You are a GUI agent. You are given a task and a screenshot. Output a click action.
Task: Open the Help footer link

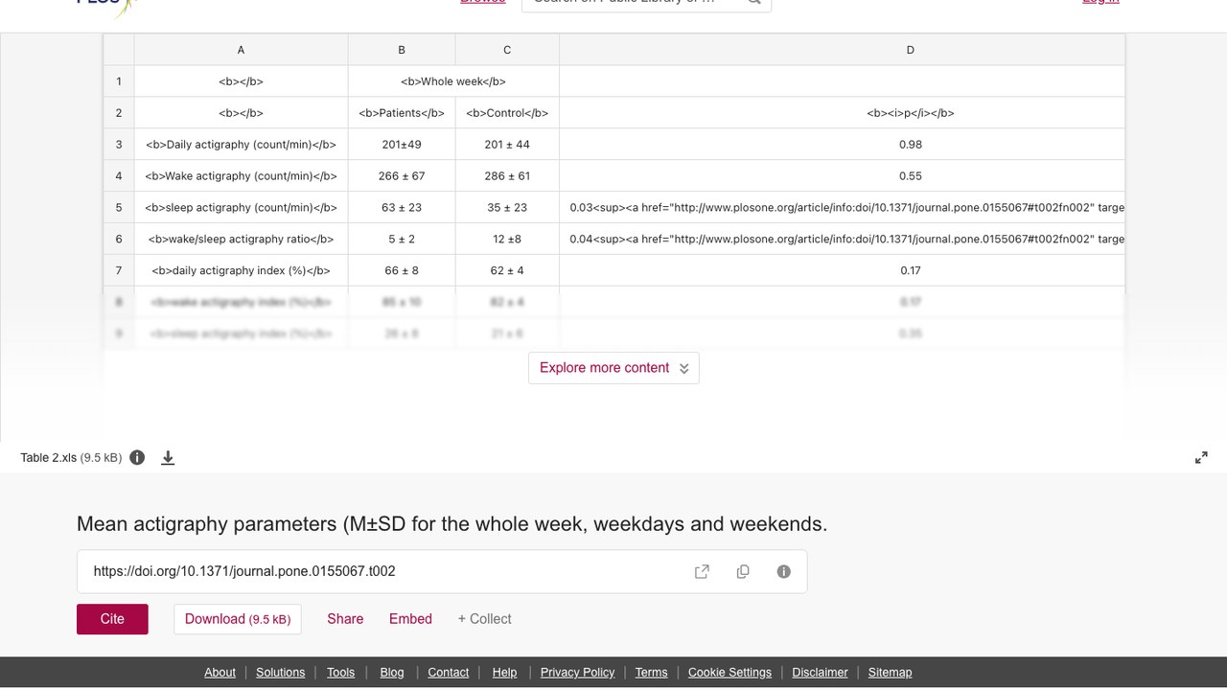pyautogui.click(x=505, y=672)
